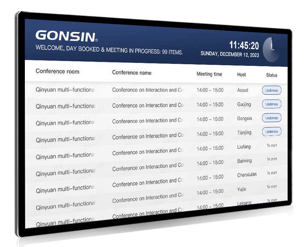Click the Conference name column header
The image size is (308, 247).
pyautogui.click(x=132, y=73)
